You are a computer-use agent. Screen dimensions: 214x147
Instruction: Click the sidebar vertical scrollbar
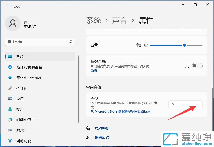(78, 89)
